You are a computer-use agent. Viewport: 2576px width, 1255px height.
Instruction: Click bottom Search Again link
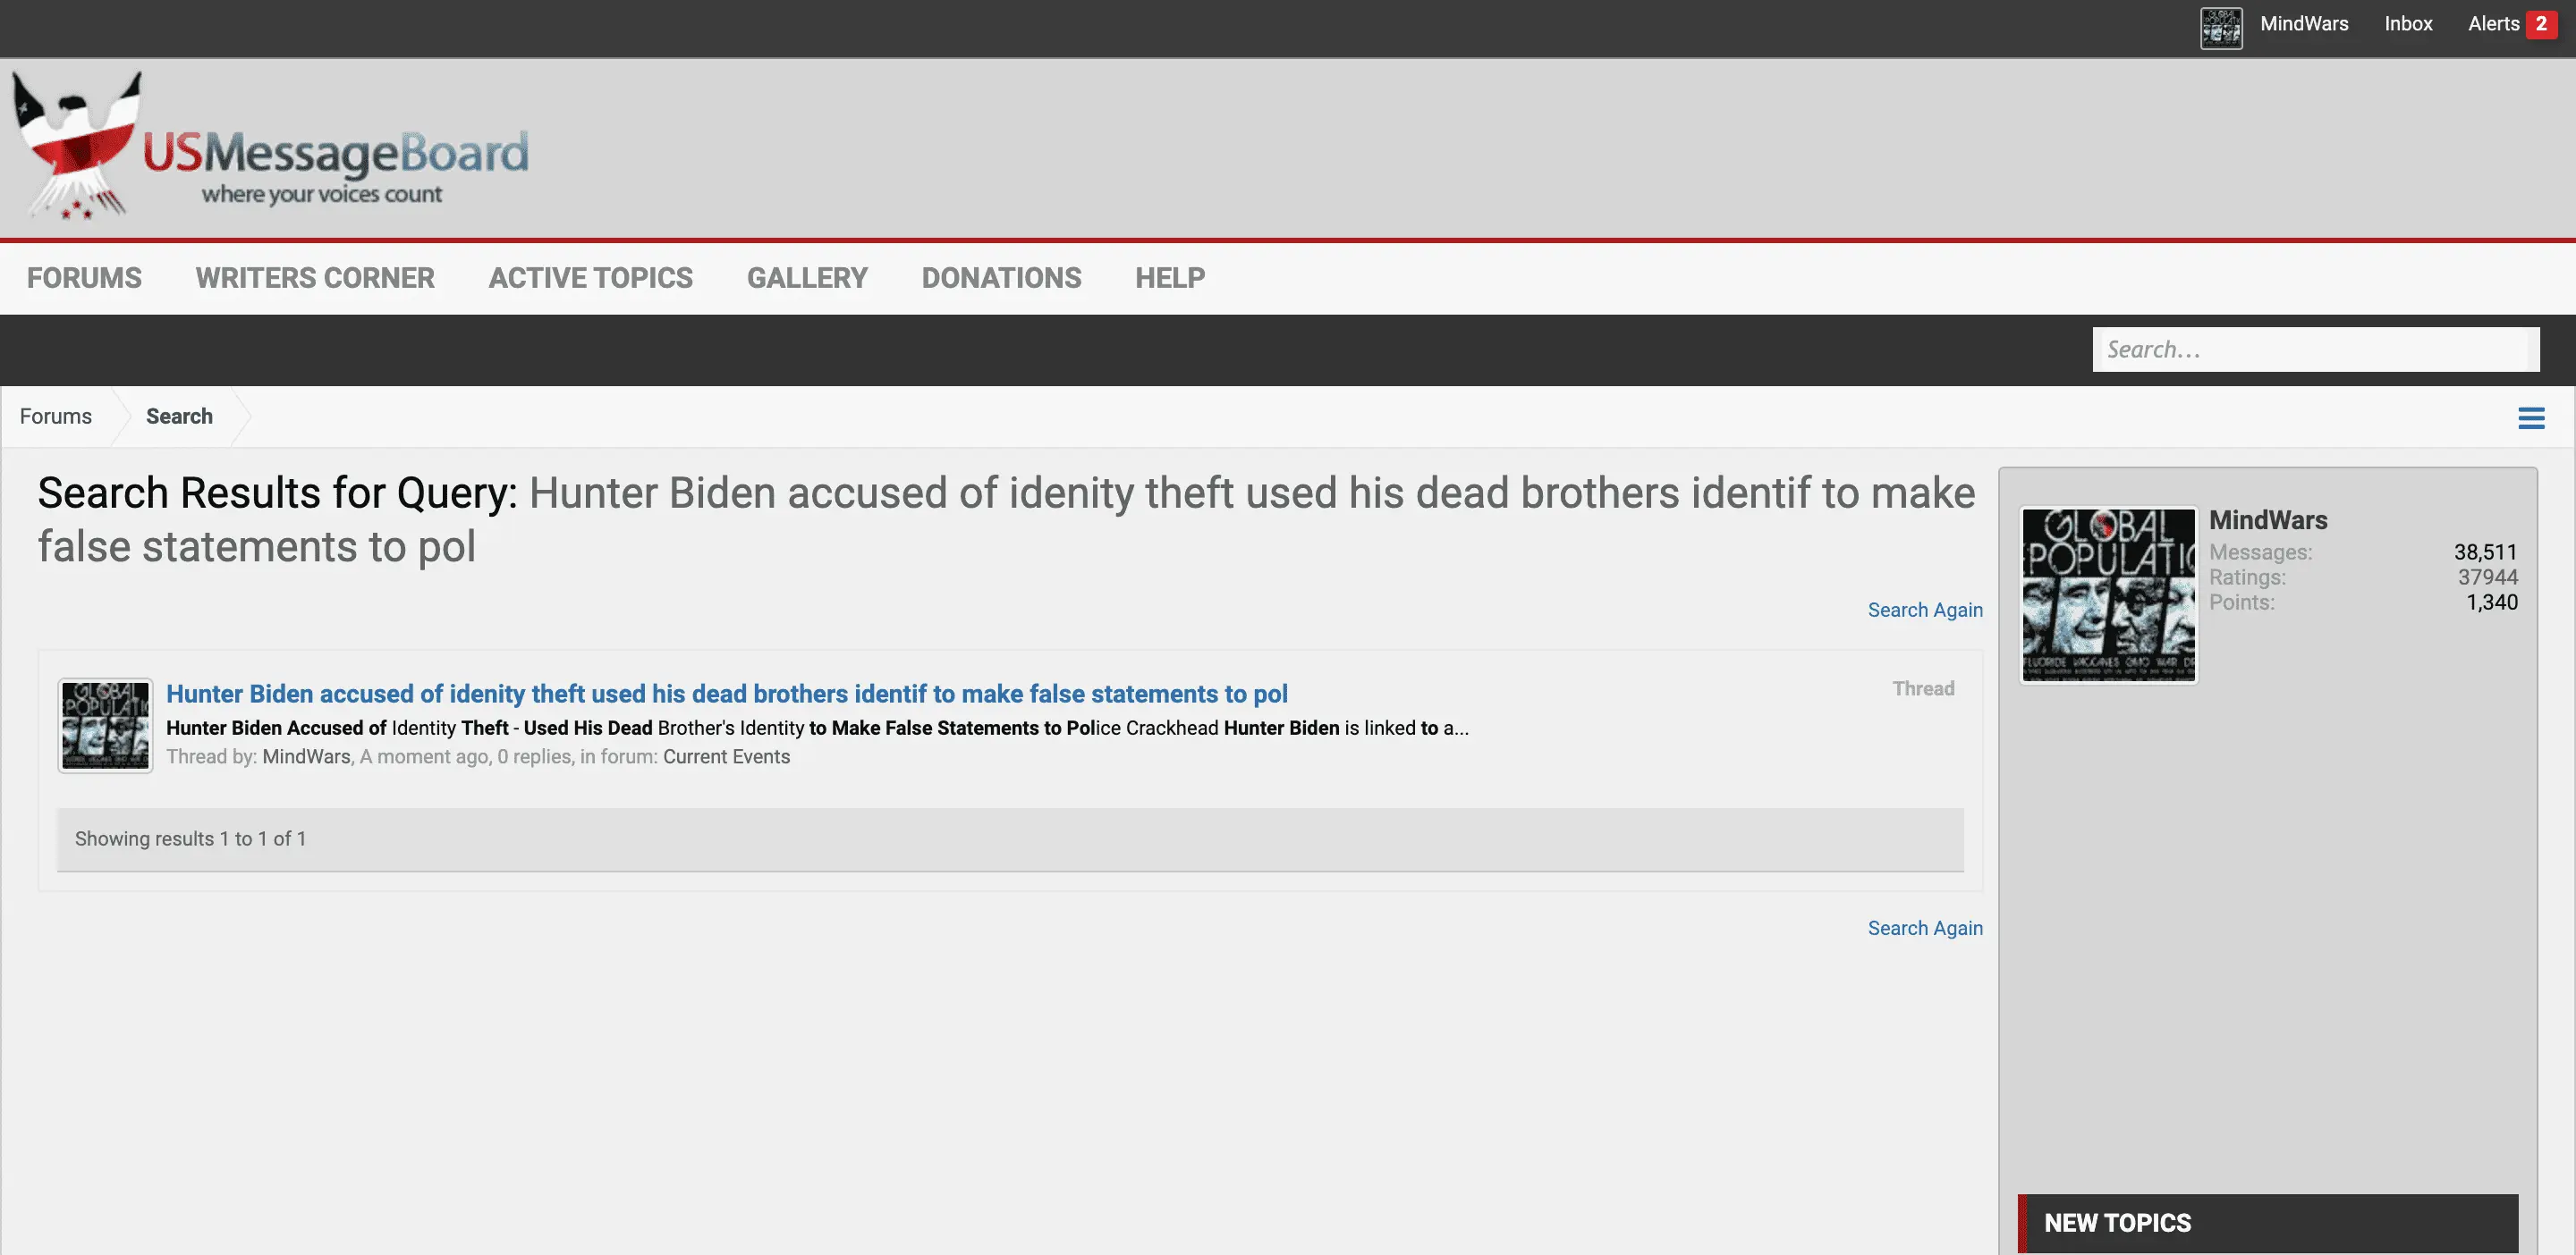pyautogui.click(x=1924, y=928)
